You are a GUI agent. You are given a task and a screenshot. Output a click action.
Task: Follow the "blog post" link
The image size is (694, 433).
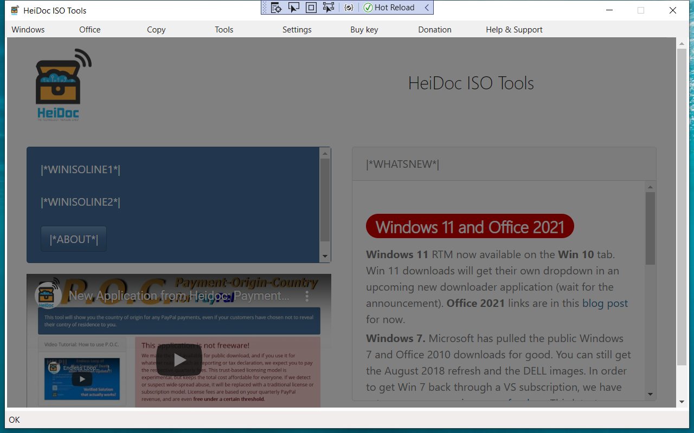(605, 303)
